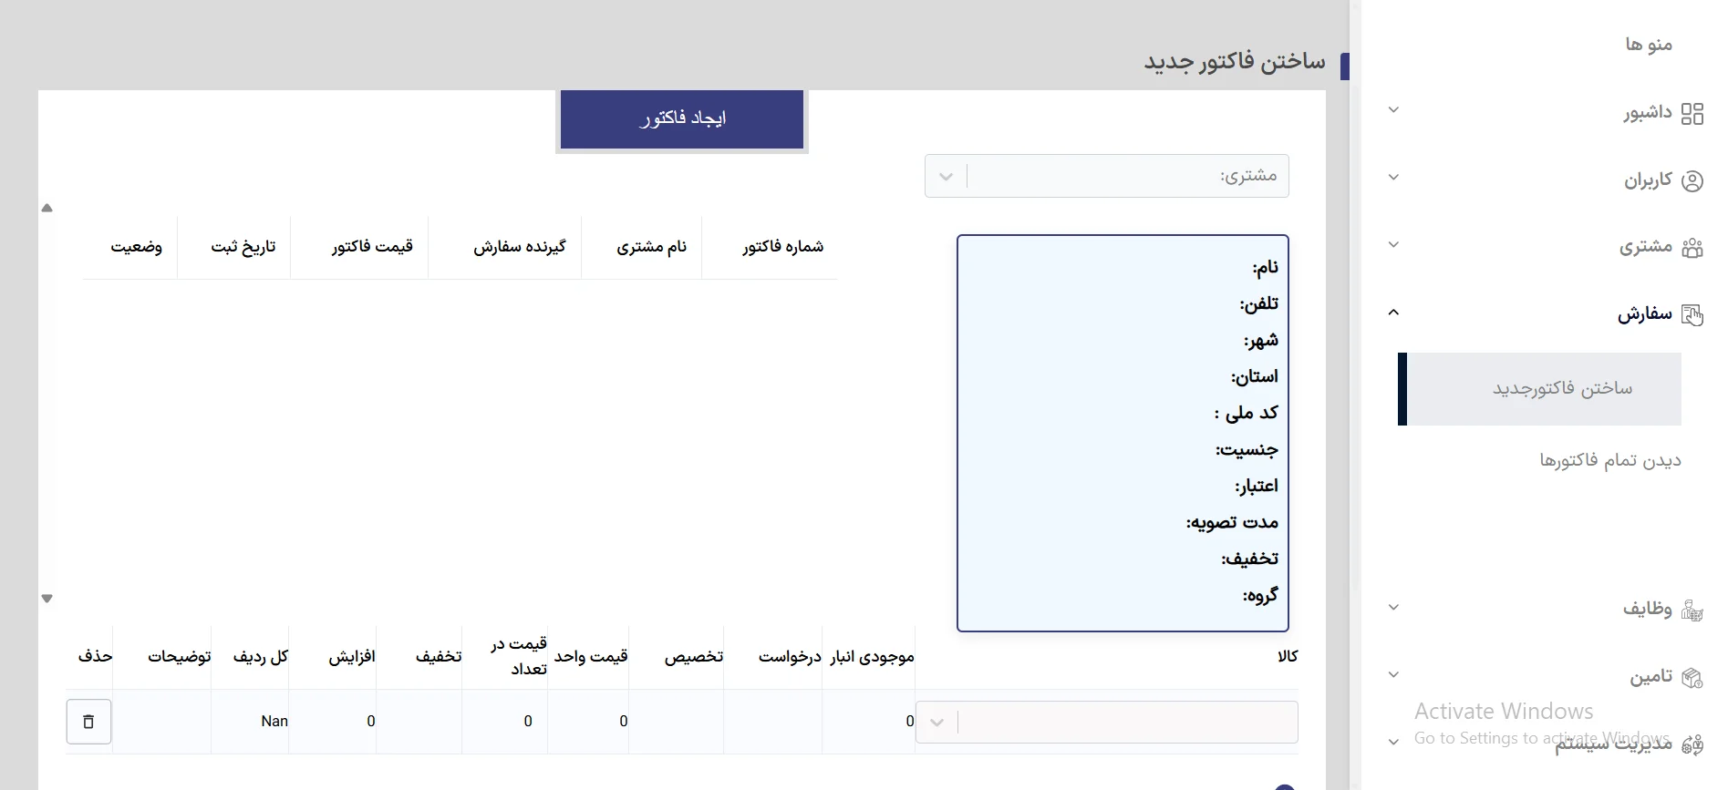Click the invoice list scroll down arrow
The image size is (1728, 790).
[47, 599]
